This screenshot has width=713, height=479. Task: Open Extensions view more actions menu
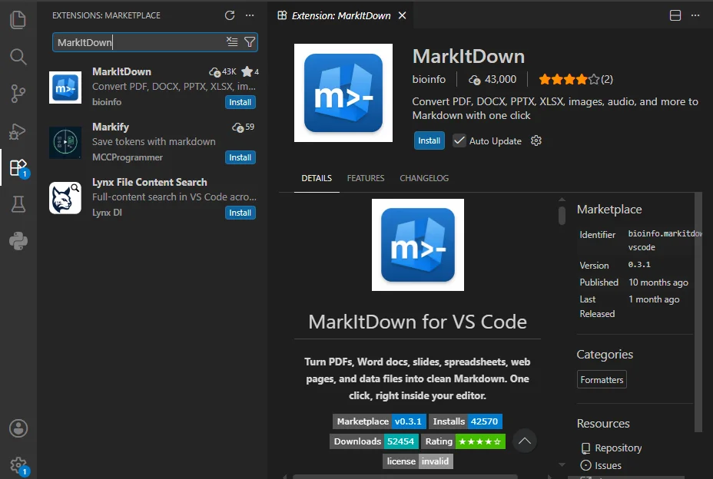tap(250, 15)
